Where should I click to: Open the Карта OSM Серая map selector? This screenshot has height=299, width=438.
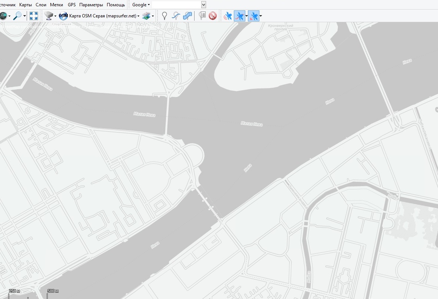click(x=100, y=16)
